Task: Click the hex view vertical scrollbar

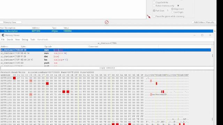Action: pos(213,119)
